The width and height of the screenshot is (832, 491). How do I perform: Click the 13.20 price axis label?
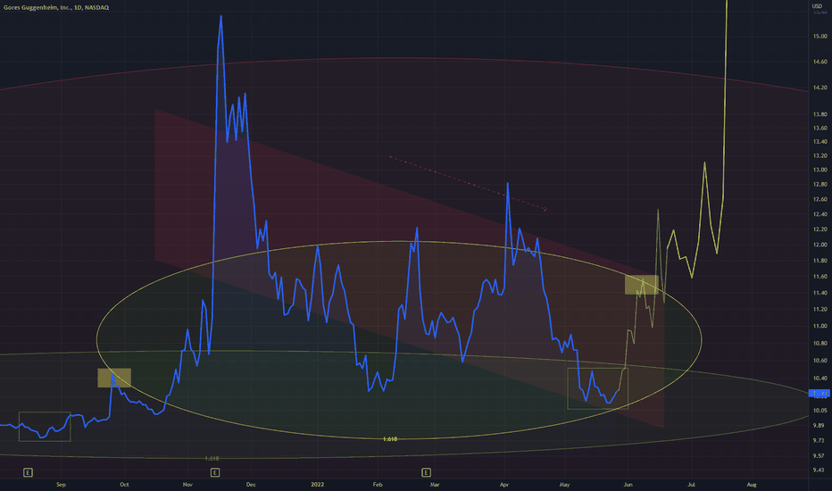(x=820, y=155)
